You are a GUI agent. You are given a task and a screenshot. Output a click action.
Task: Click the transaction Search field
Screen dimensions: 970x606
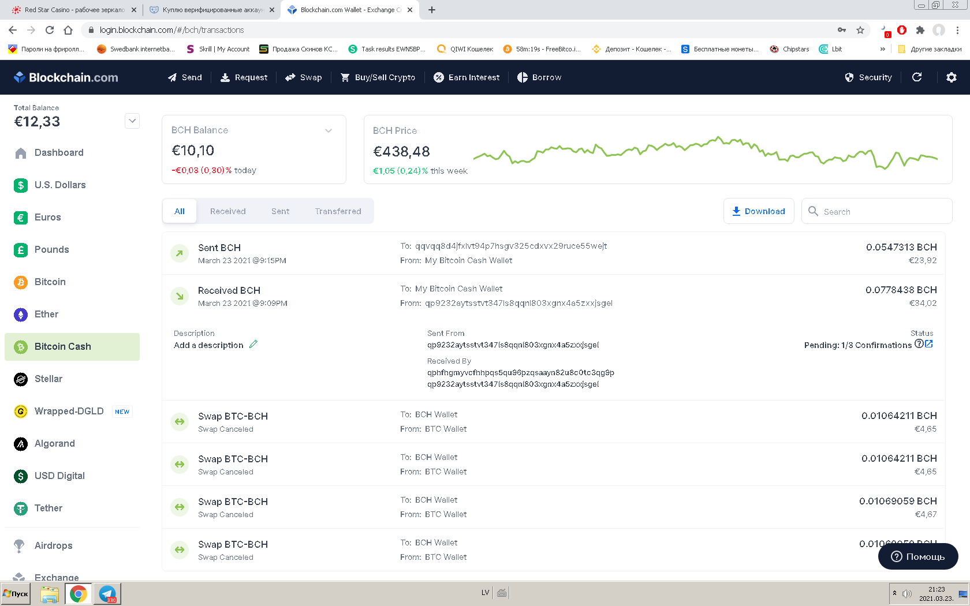(877, 211)
